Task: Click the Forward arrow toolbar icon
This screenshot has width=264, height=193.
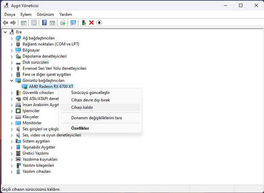Action: [x=13, y=23]
